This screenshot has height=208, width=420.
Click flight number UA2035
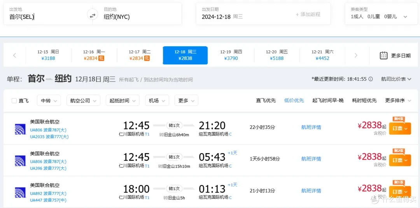tap(37, 137)
